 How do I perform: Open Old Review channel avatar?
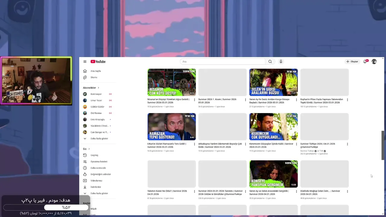[85, 113]
